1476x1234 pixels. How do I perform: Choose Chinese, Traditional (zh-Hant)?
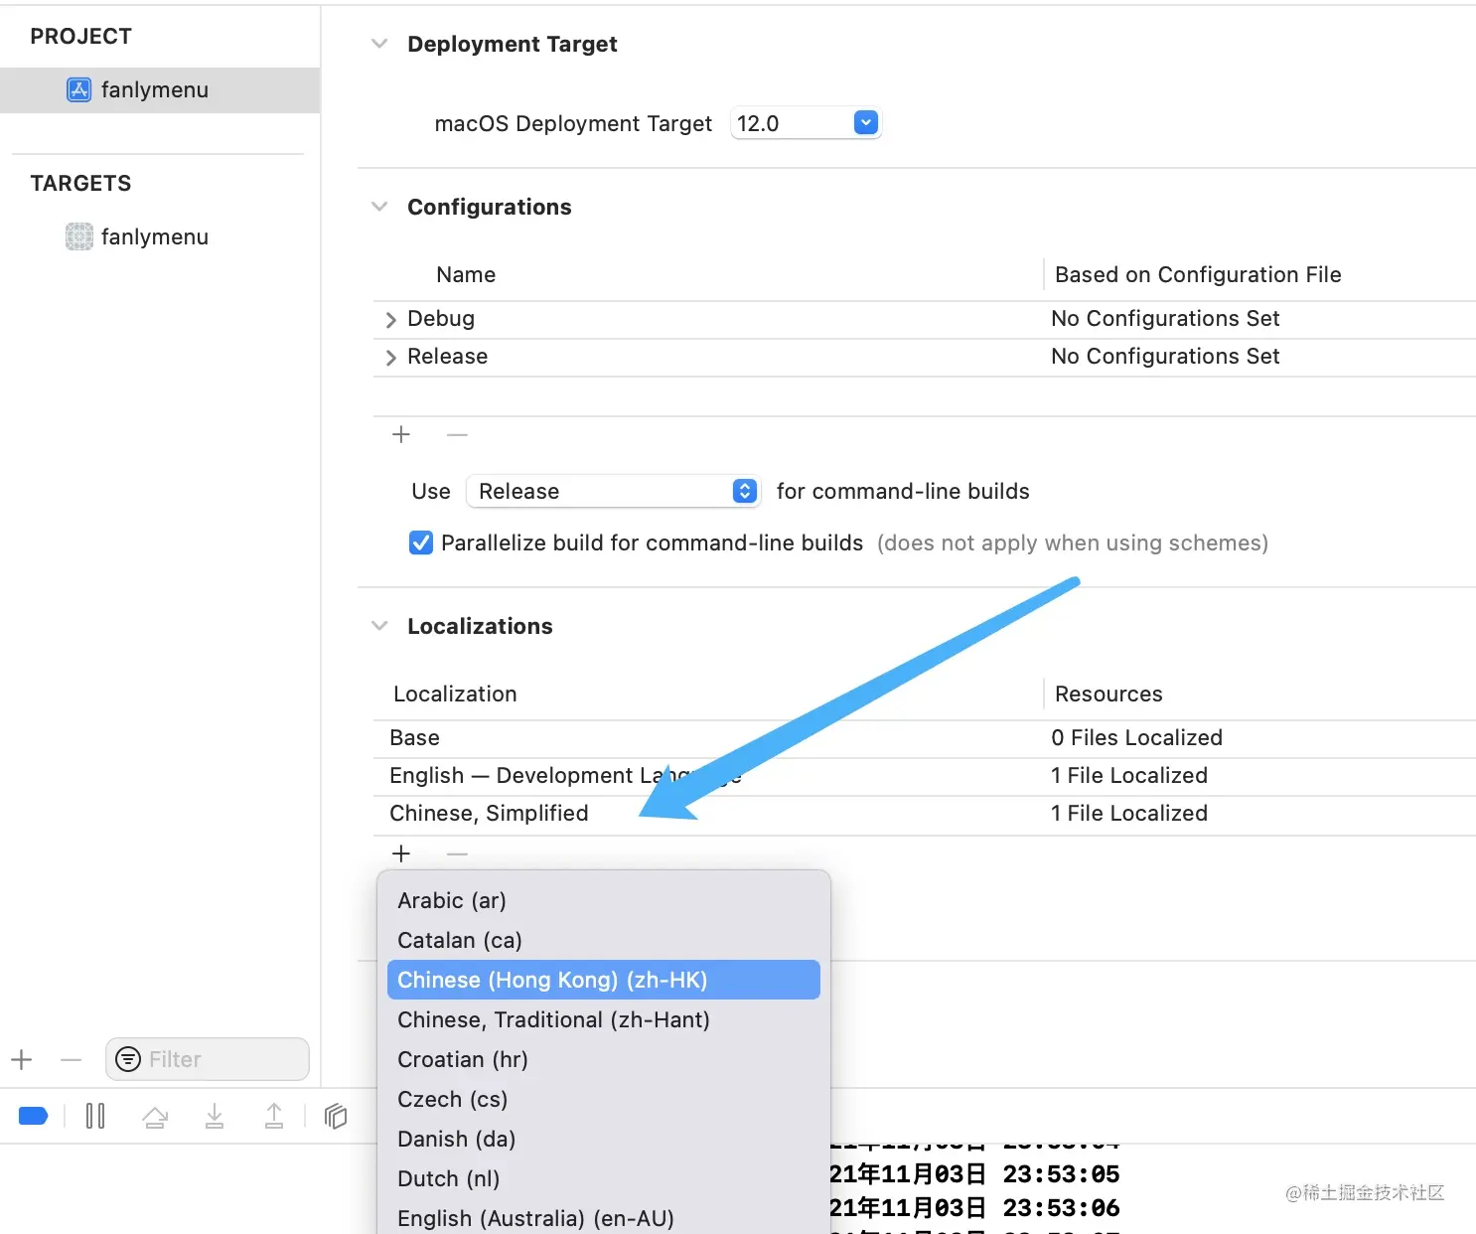604,1019
